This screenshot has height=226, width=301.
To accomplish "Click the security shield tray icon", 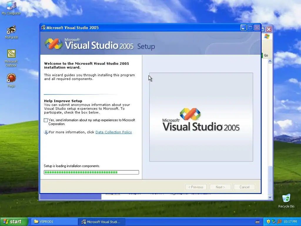I will coord(268,222).
